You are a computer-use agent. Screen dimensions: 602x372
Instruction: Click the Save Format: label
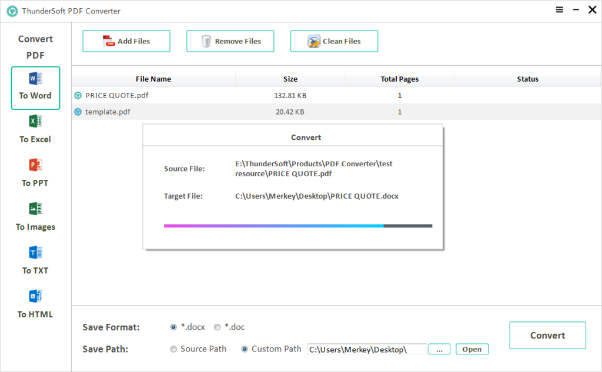[x=111, y=327]
